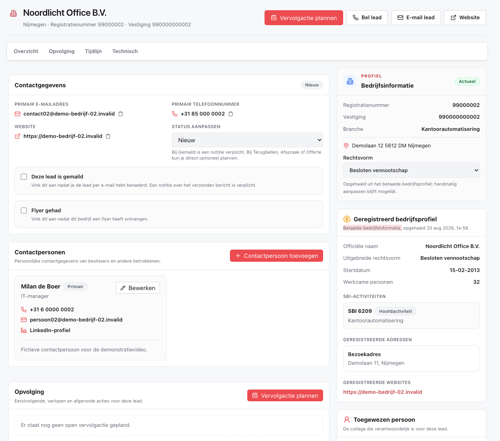Open the registered website link under Geregistreerde websites
The height and width of the screenshot is (441, 500).
tap(382, 392)
